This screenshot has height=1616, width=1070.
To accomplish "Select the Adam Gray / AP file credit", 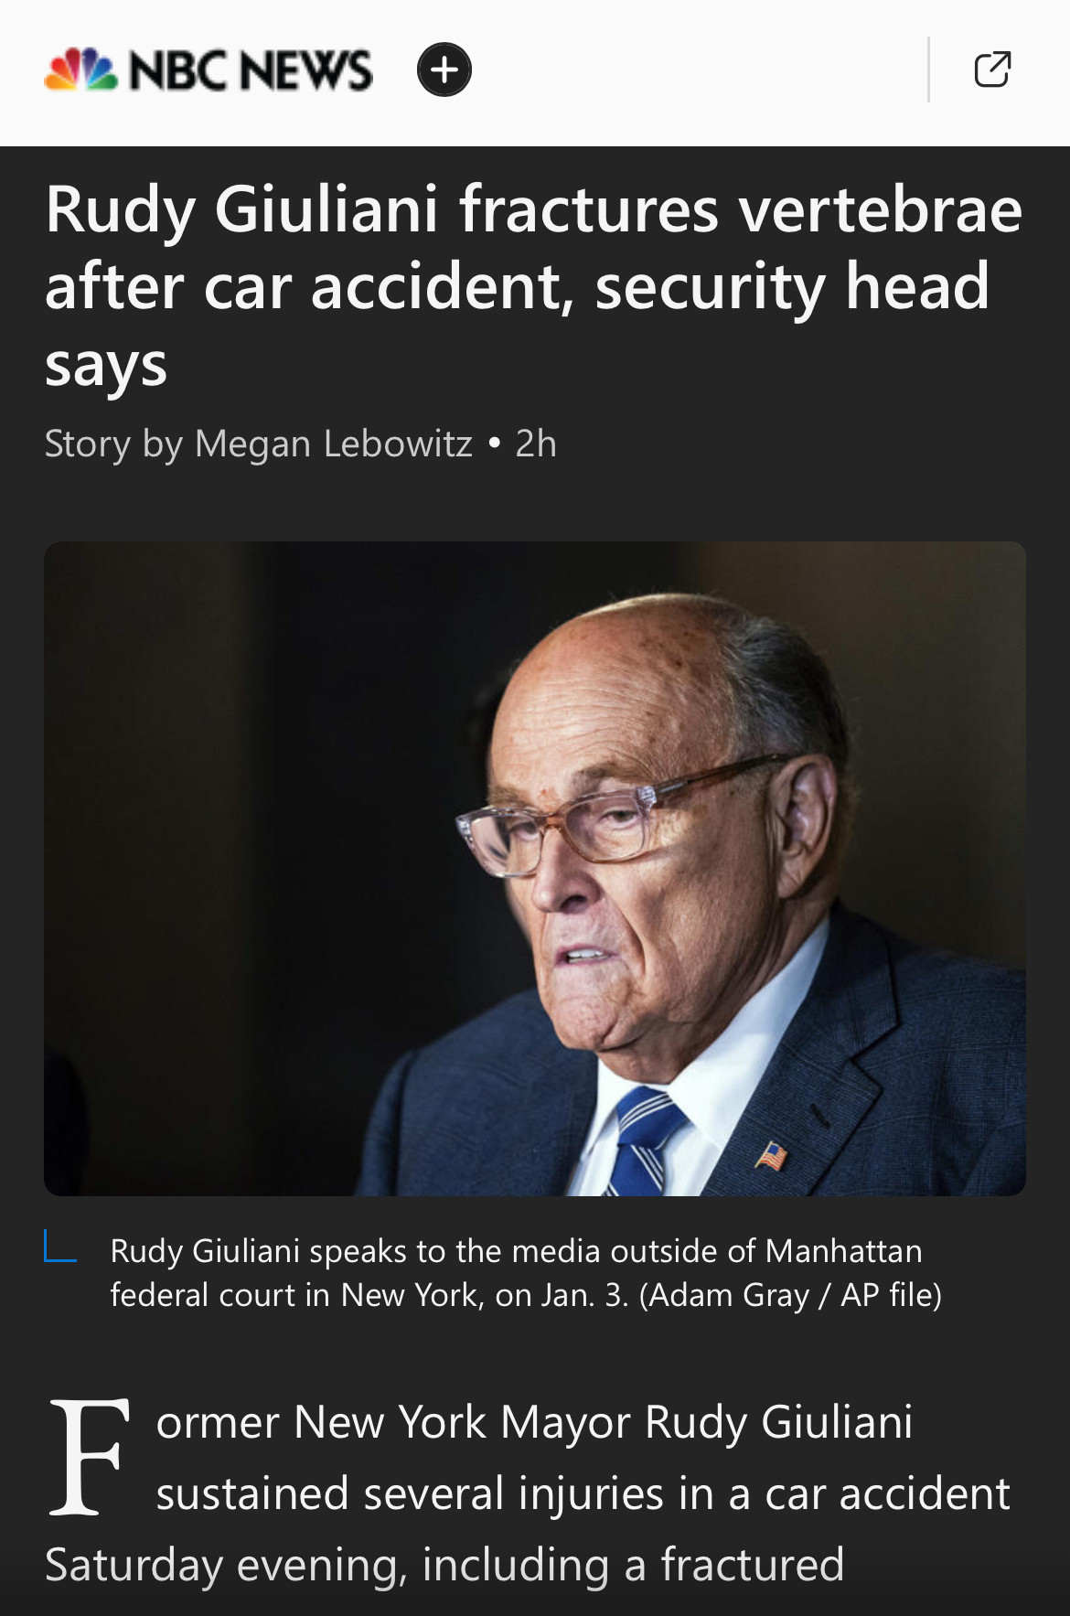I will (x=791, y=1295).
